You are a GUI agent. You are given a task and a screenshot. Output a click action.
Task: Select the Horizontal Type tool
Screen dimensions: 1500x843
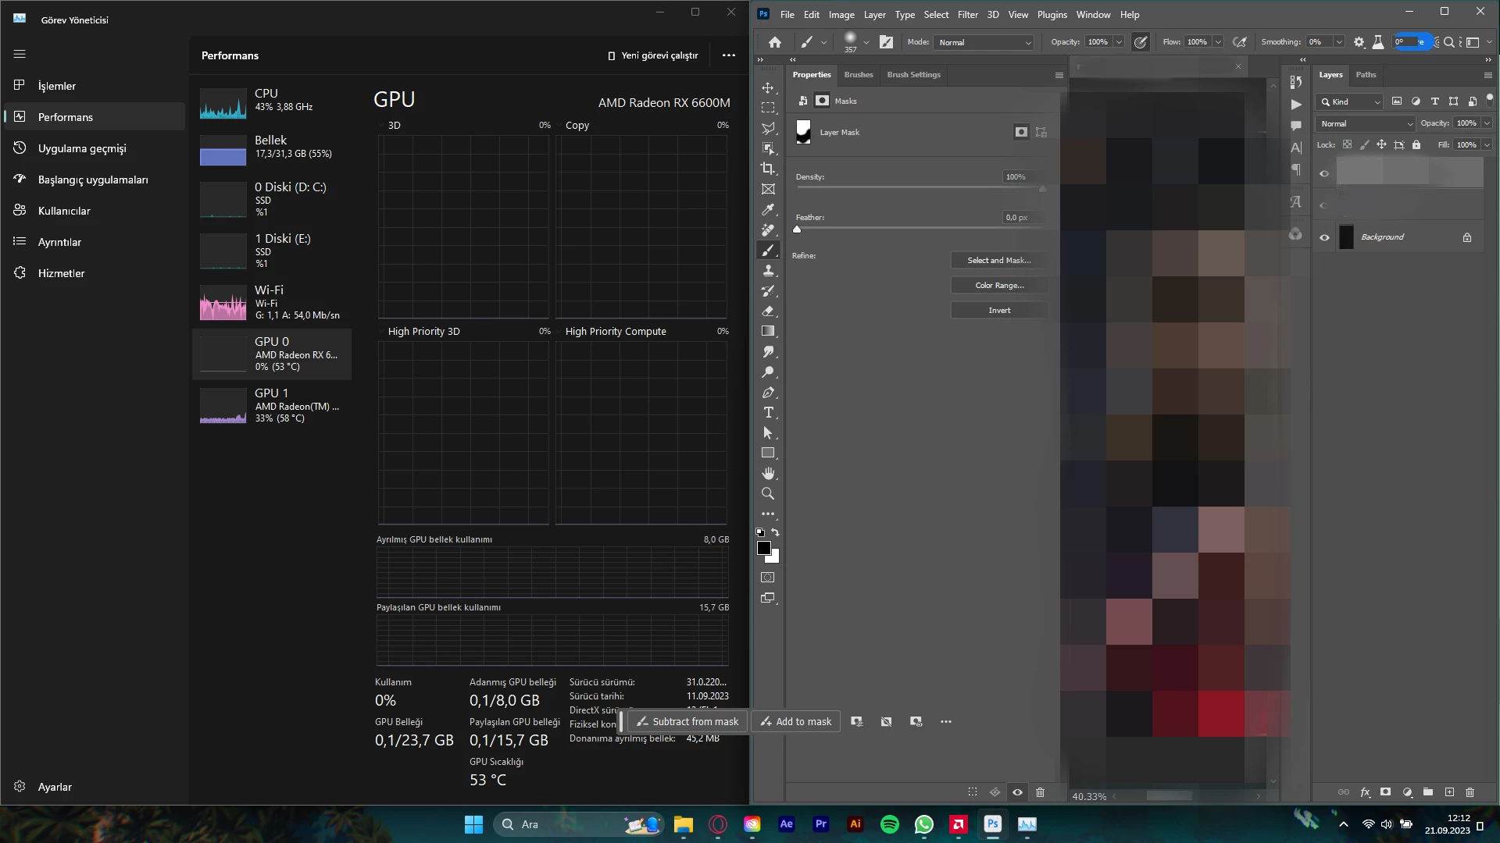click(768, 412)
